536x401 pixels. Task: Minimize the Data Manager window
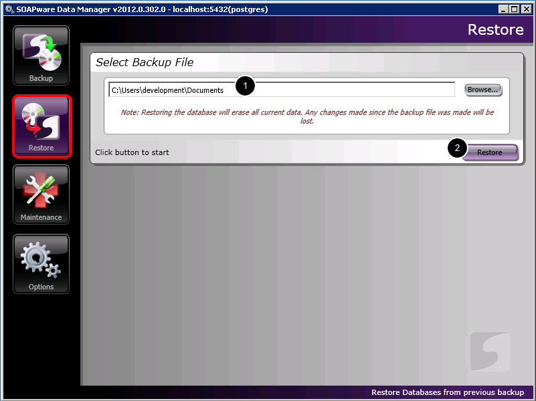pos(503,9)
